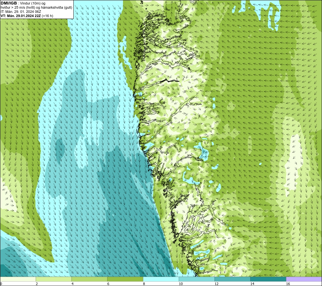Click the '0' label on the color scale
Viewport: 322px width, 286px height.
click(x=1, y=284)
